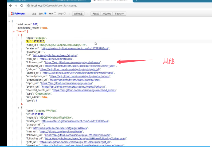The height and width of the screenshot is (148, 212).
Task: Click the "incomplete_results": false line
Action: point(32,28)
